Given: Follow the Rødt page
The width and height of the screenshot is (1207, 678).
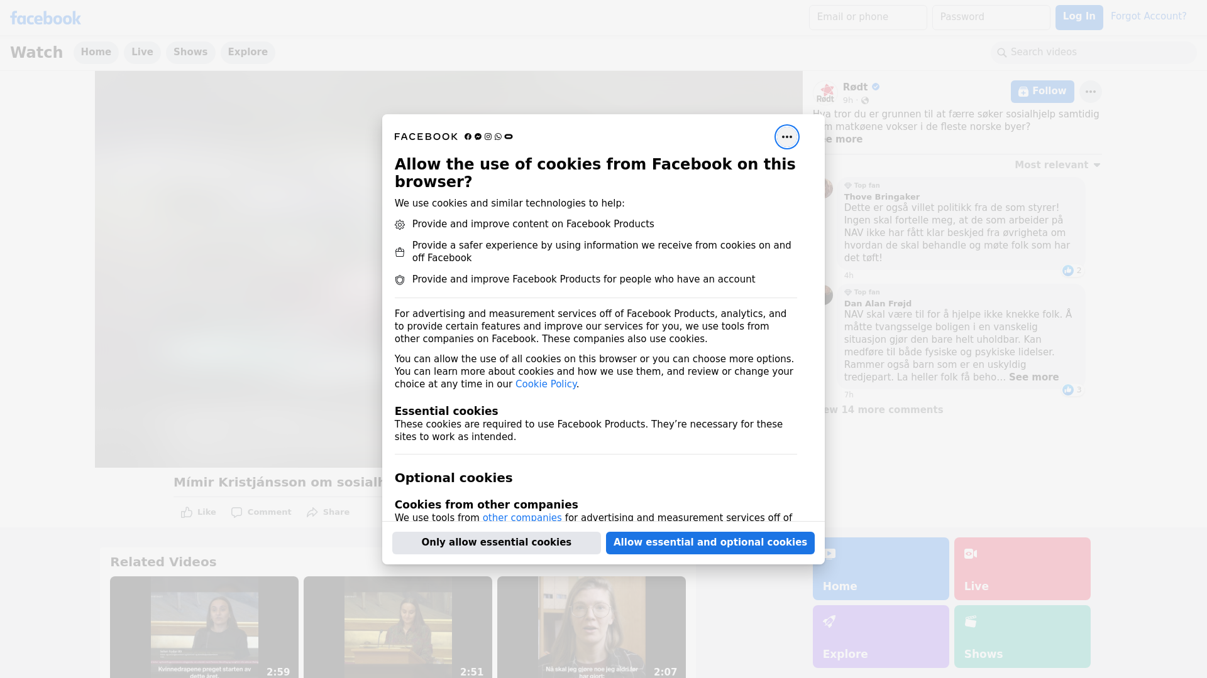Looking at the screenshot, I should point(1042,92).
